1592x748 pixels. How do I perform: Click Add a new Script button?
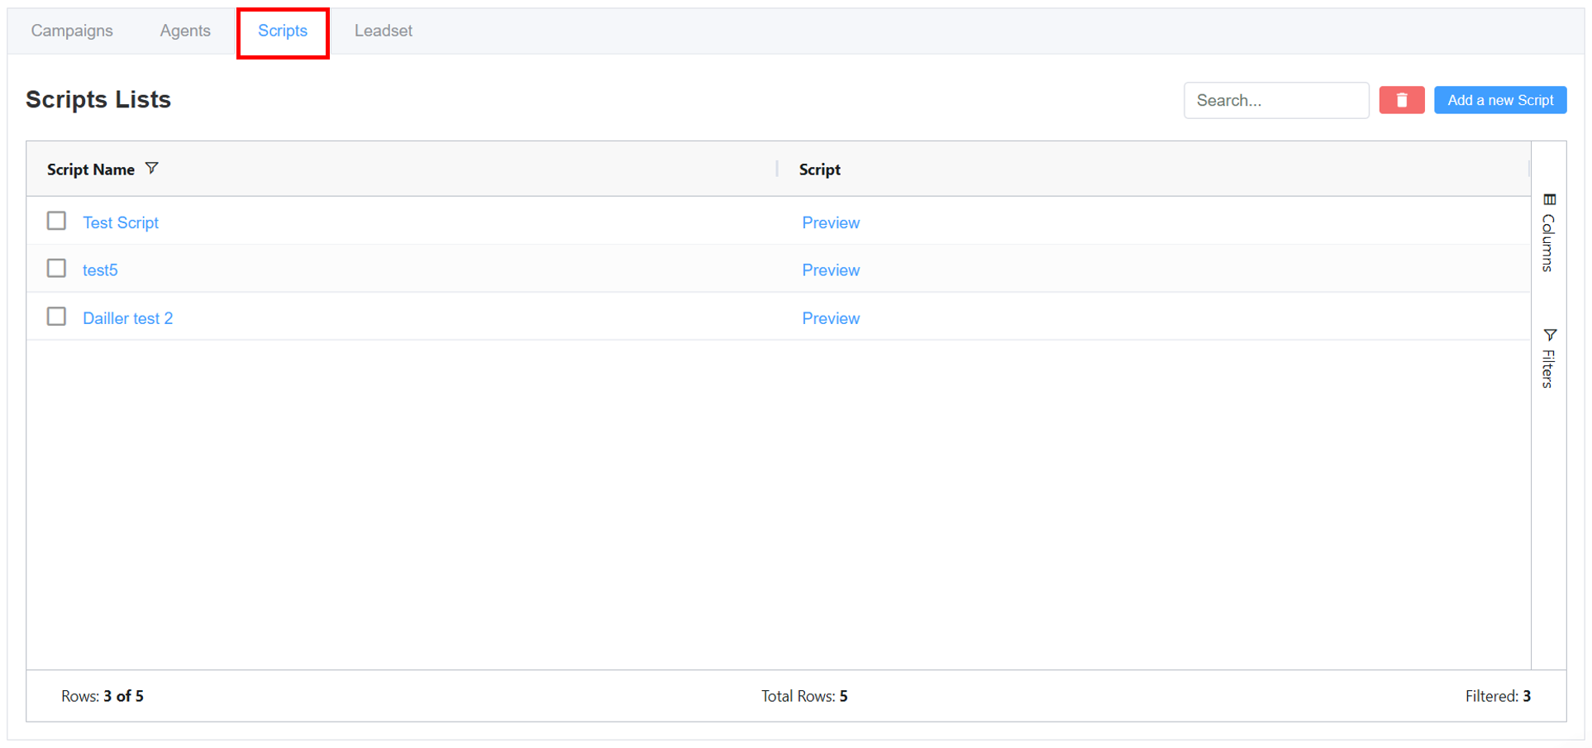(1499, 100)
